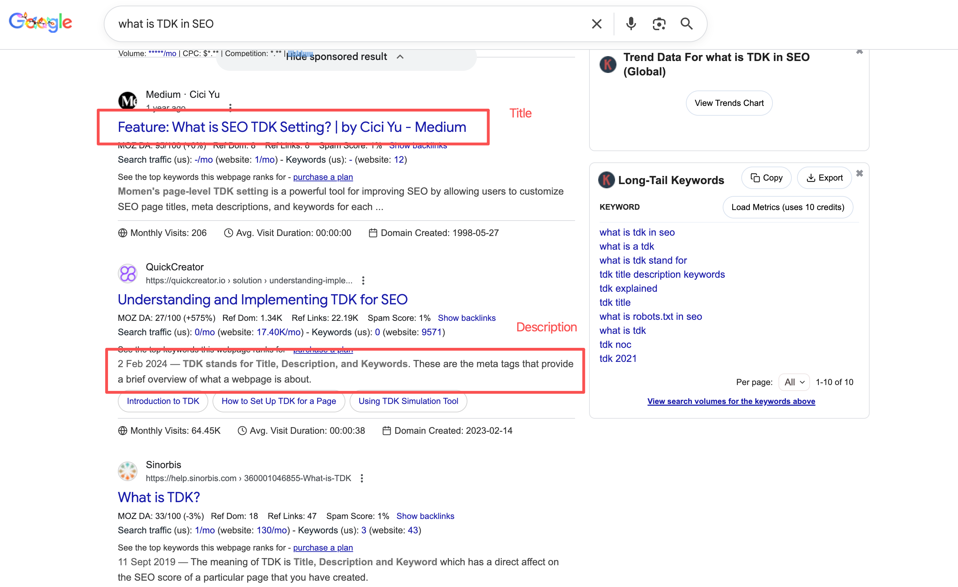Select Using TDK Simulation Tool chip
This screenshot has height=587, width=958.
pos(408,401)
